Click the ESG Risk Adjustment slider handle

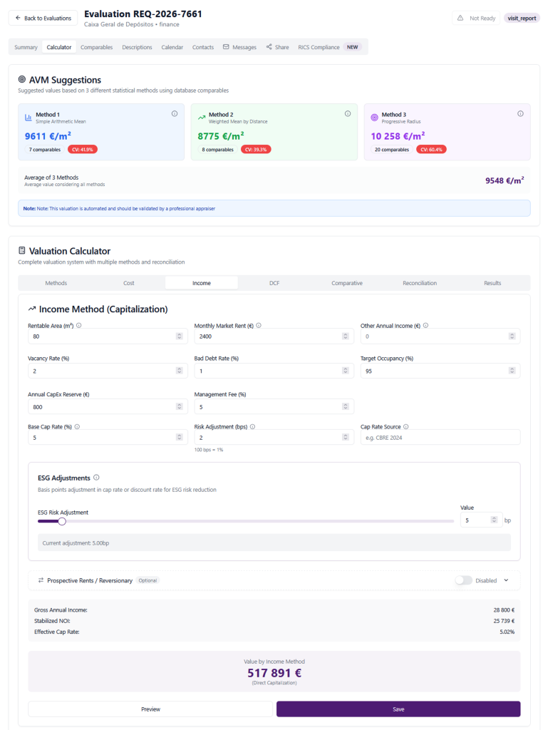62,521
